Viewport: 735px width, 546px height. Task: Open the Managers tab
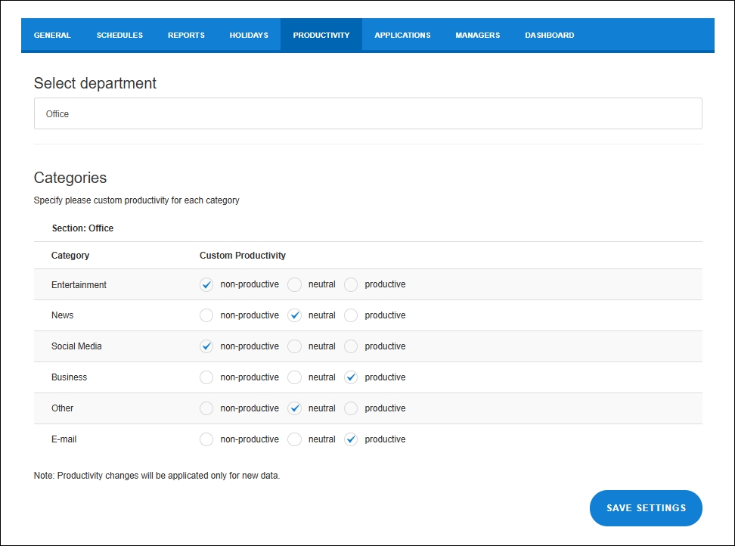click(x=477, y=36)
